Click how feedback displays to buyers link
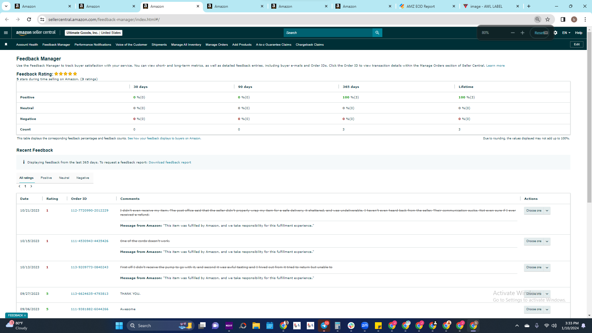Image resolution: width=592 pixels, height=333 pixels. (x=164, y=138)
